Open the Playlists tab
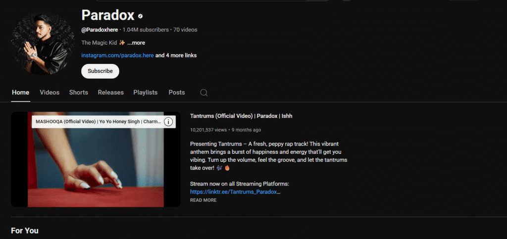 pyautogui.click(x=145, y=93)
